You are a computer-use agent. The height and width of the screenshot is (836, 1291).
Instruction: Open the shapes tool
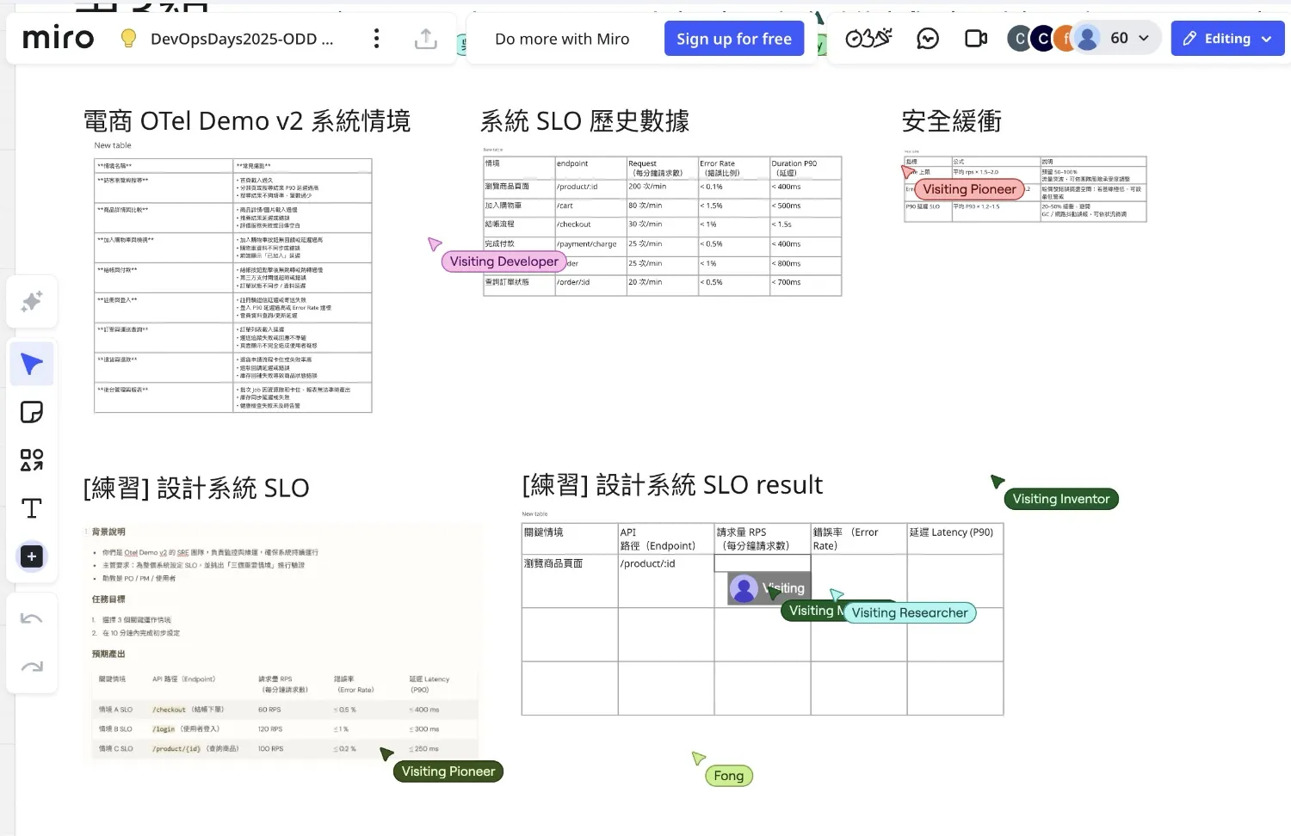[32, 460]
